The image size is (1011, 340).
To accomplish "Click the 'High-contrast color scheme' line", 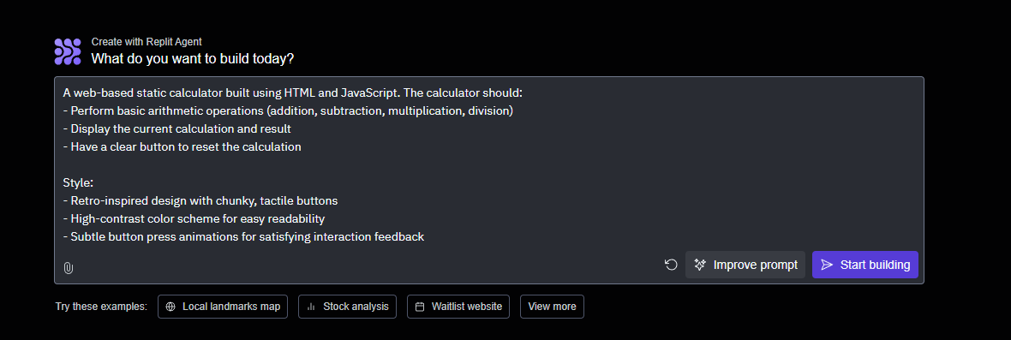I will tap(194, 218).
